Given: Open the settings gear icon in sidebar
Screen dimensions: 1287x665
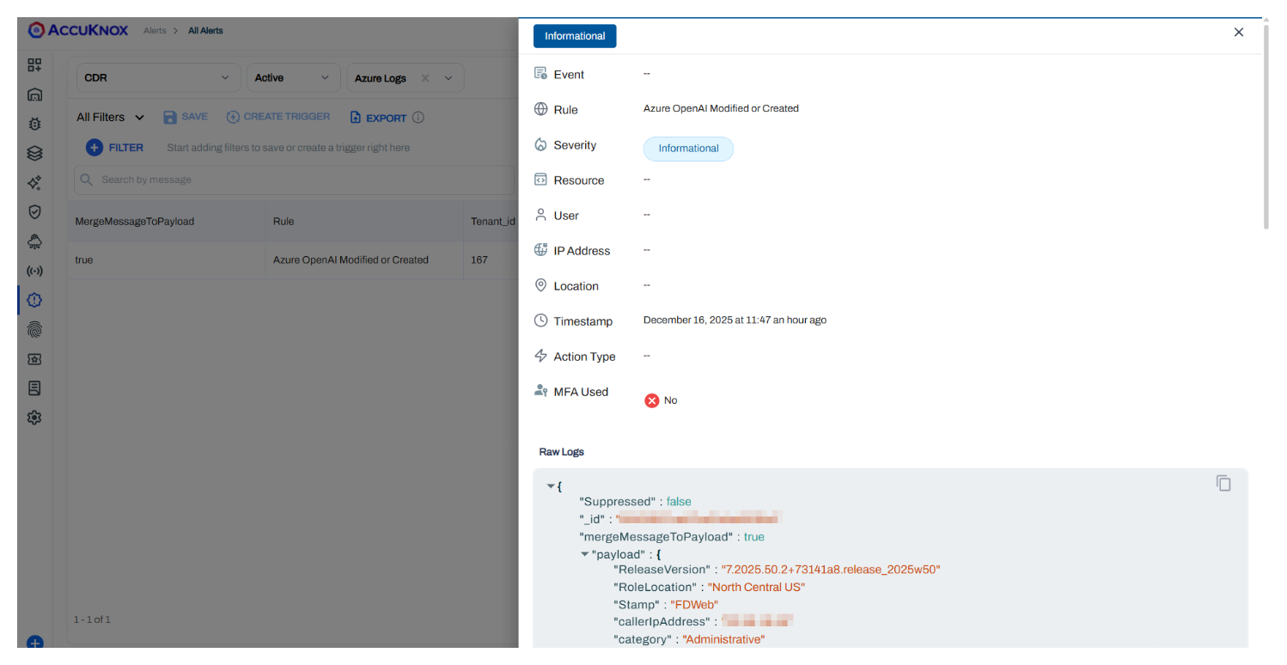Looking at the screenshot, I should tap(34, 418).
